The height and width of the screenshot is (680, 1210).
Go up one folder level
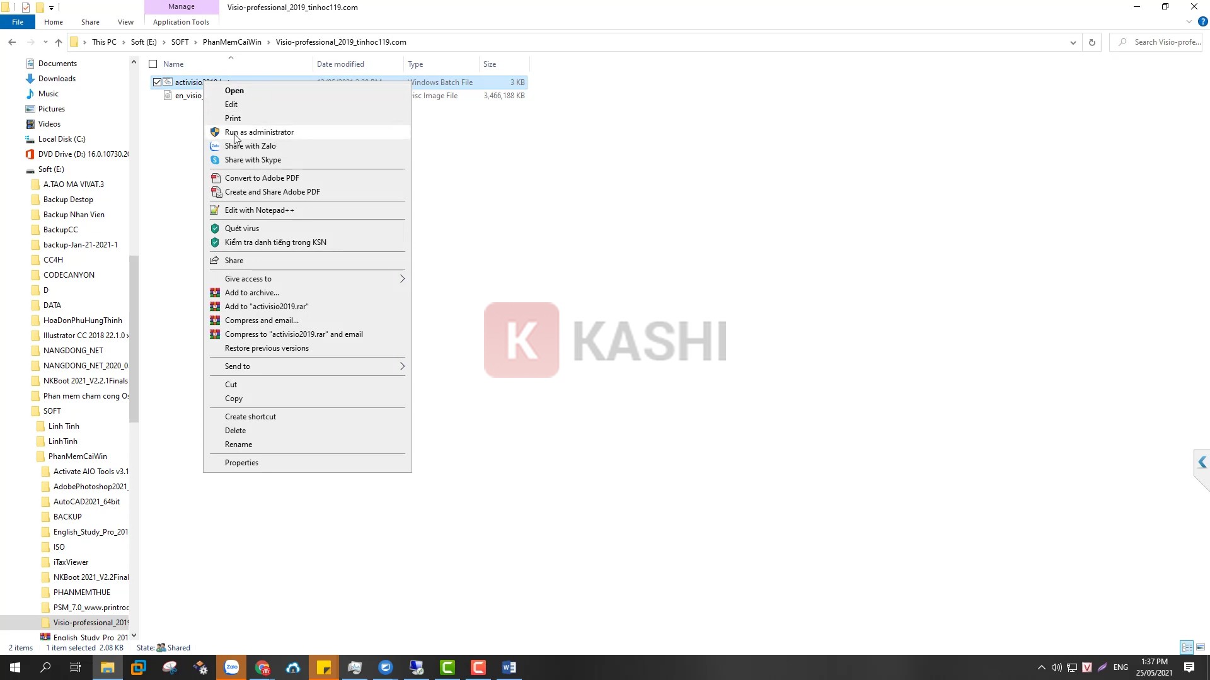coord(59,42)
